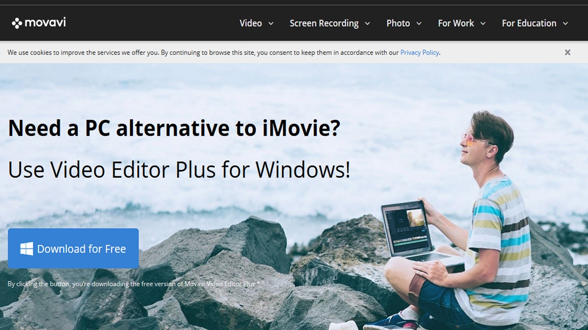Dismiss the cookie notice banner
This screenshot has width=588, height=330.
click(568, 52)
